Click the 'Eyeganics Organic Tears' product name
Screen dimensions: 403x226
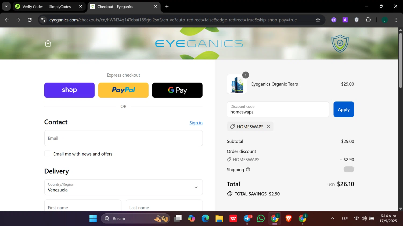click(x=275, y=84)
